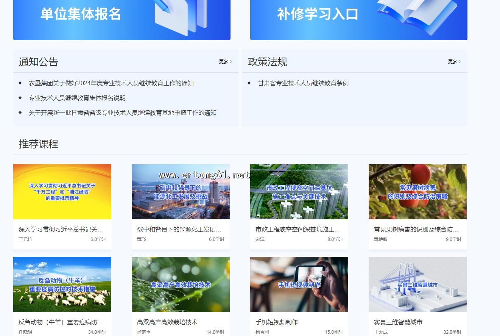
Task: Open the course title 深入学习贯彻习近平总书记关…
Action: 61,230
